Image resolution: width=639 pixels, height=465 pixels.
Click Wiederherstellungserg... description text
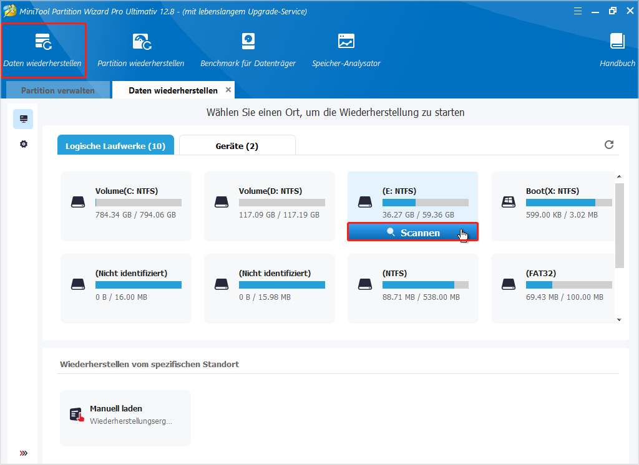point(131,421)
